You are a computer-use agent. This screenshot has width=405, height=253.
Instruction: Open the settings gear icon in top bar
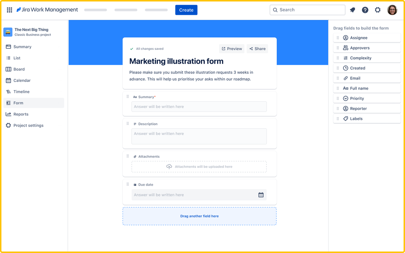point(378,10)
